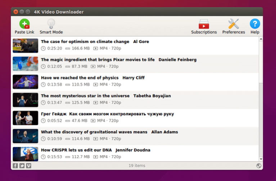This screenshot has width=276, height=181.
Task: Click title 'What the discovery of gravitational waves means'
Action: 94,132
